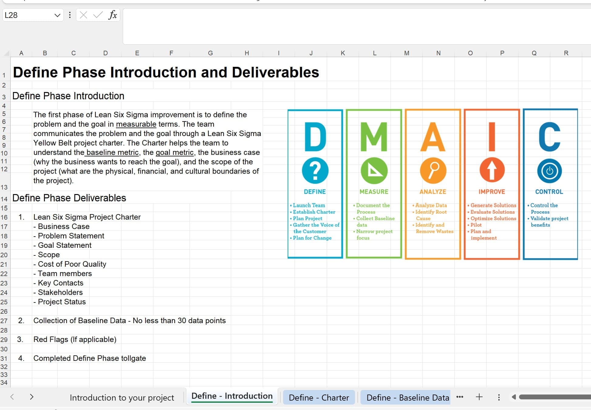
Task: Open the Introduction to your project tab
Action: pyautogui.click(x=122, y=398)
